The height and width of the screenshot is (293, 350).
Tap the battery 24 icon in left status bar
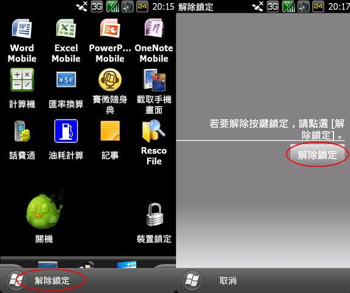(x=142, y=7)
